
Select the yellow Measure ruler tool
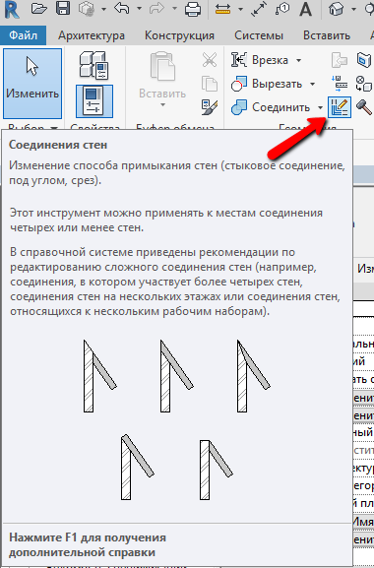[222, 10]
